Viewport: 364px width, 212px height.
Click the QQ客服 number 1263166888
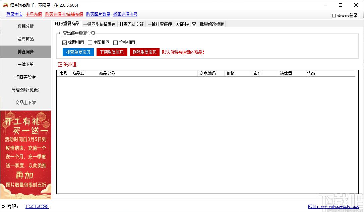(37, 206)
